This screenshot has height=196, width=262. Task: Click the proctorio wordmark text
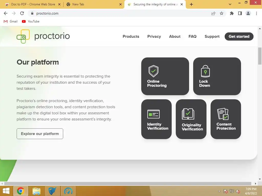[52, 36]
